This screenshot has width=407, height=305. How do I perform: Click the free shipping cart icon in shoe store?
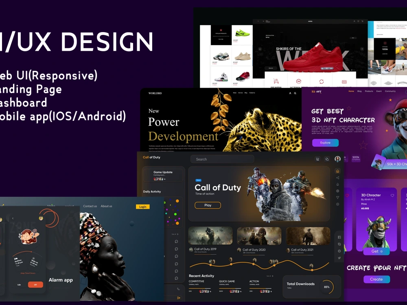click(x=276, y=81)
